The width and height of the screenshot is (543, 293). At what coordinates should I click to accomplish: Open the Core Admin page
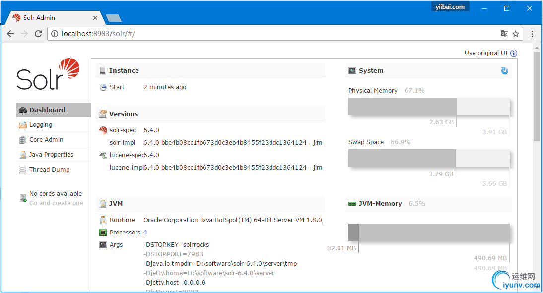pos(54,140)
